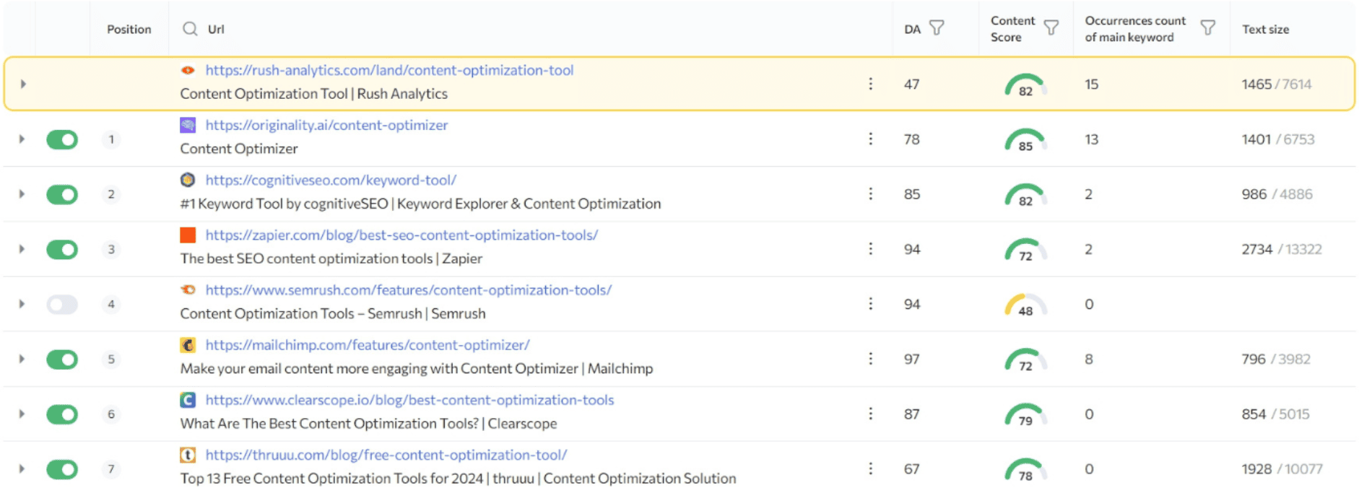The width and height of the screenshot is (1359, 488).
Task: Click the content score gauge showing 85
Action: [x=1025, y=139]
